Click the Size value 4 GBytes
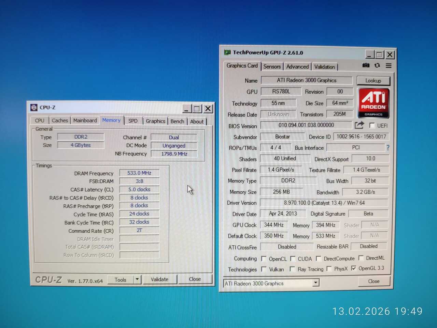Viewport: 437px width, 328px height. tap(81, 145)
